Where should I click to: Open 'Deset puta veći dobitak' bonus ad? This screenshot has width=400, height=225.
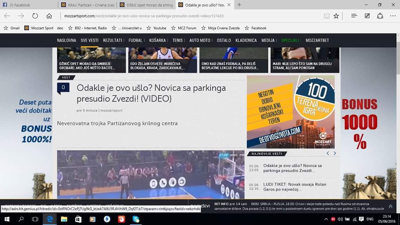[34, 121]
